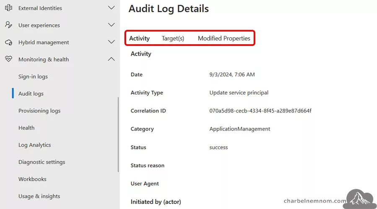Click the 'Correlation ID' field label
This screenshot has height=209, width=377.
click(x=148, y=111)
